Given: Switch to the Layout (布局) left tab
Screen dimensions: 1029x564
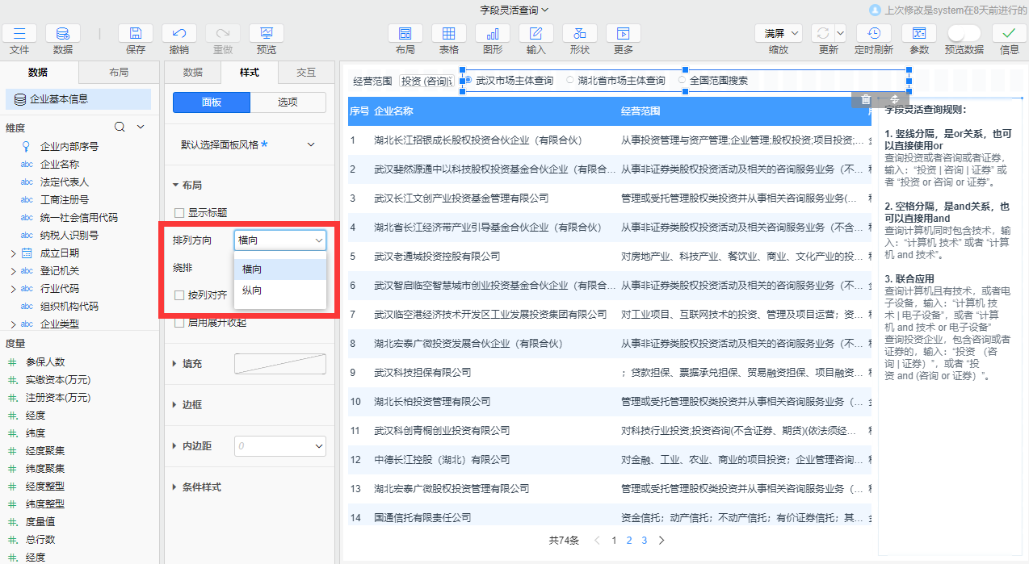Looking at the screenshot, I should (x=119, y=73).
